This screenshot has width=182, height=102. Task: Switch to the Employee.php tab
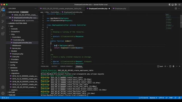pyautogui.click(x=121, y=8)
